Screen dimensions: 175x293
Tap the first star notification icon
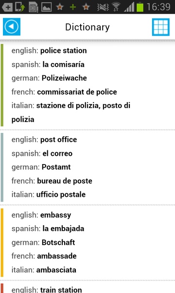click(x=60, y=7)
